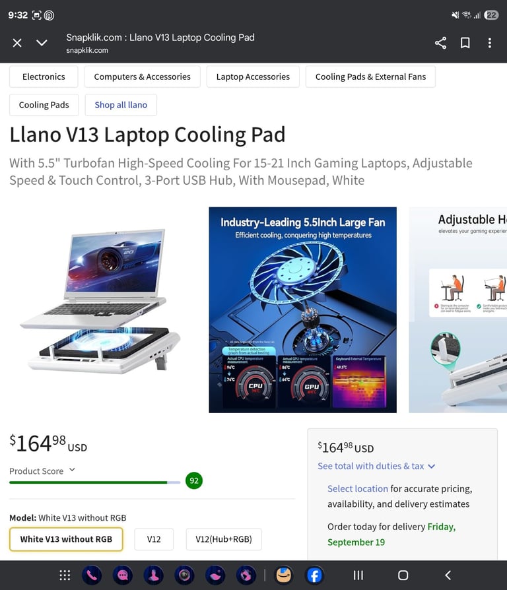Close the browser tab with X icon
This screenshot has width=507, height=590.
click(x=17, y=43)
